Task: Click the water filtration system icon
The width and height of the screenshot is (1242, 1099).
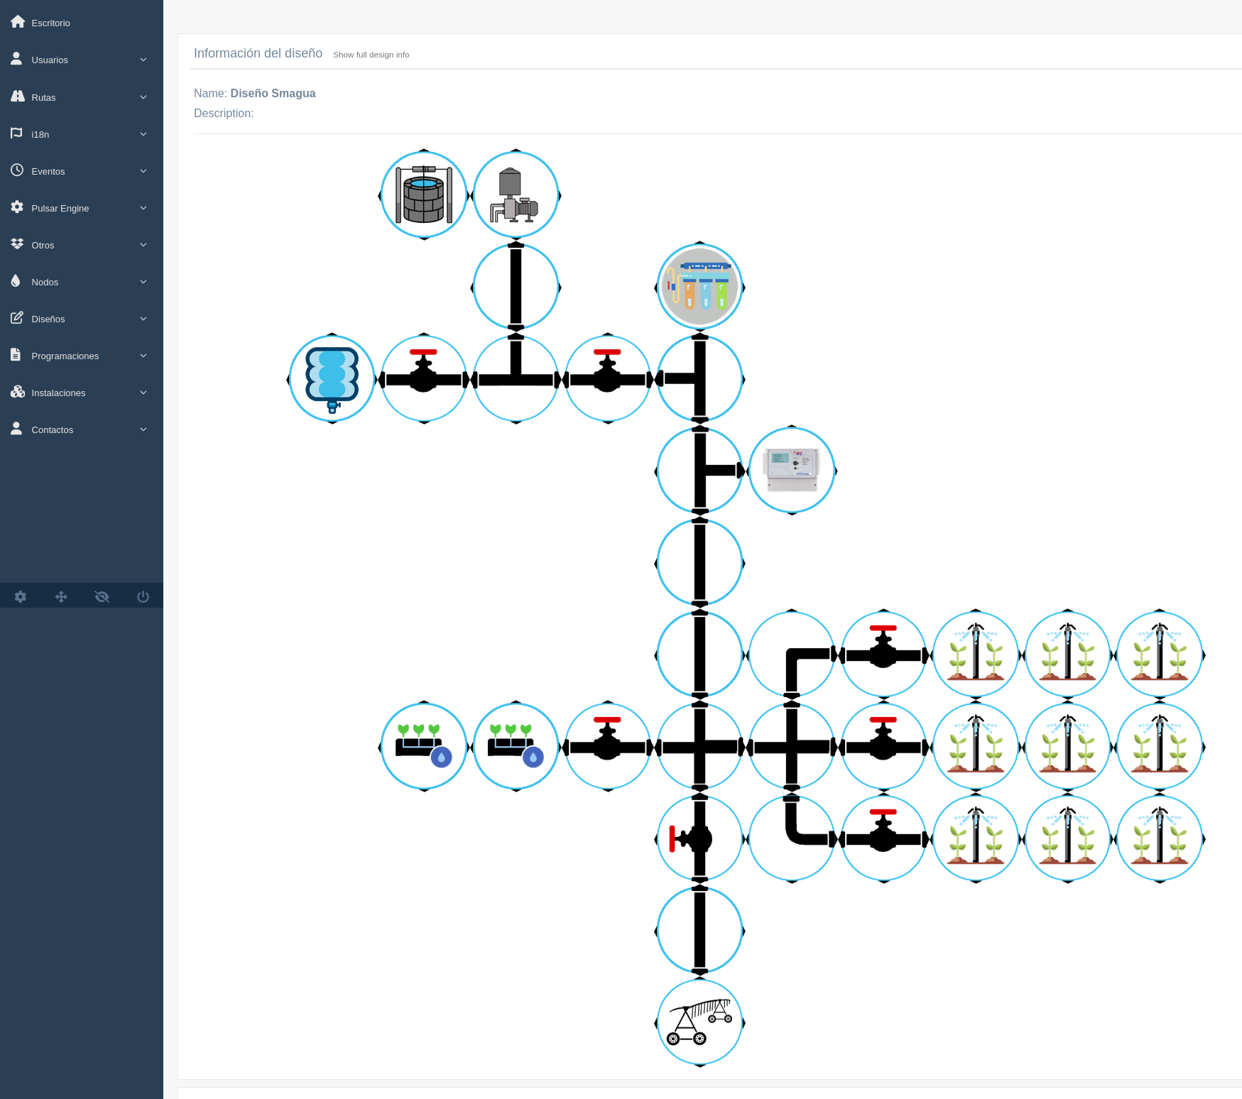Action: [699, 287]
